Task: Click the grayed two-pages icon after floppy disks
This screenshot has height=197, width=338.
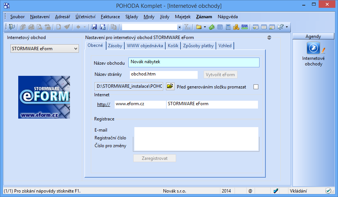Action: click(x=114, y=27)
